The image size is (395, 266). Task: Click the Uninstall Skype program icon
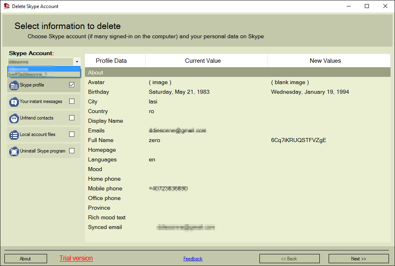click(x=14, y=151)
